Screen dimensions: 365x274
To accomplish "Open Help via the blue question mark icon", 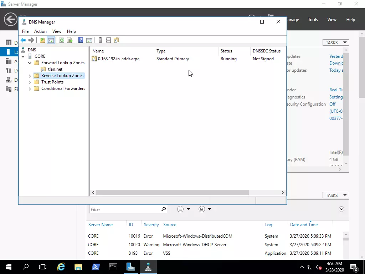I will coord(81,40).
